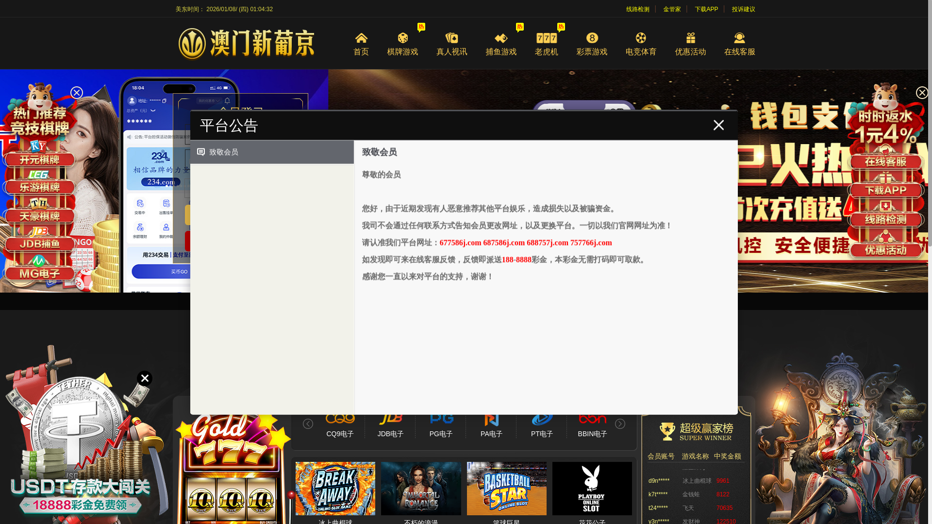
Task: Select JDB电子 provider tab
Action: (x=390, y=426)
